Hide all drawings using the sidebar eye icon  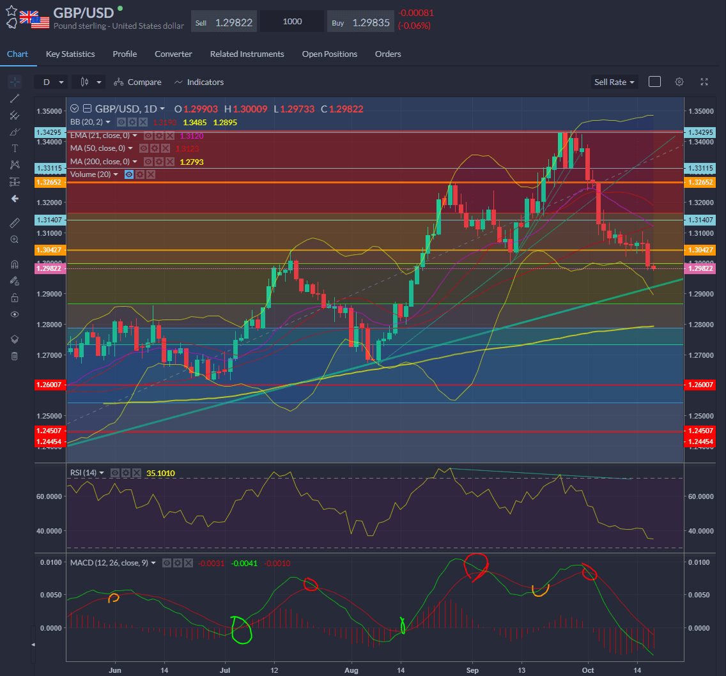coord(15,314)
